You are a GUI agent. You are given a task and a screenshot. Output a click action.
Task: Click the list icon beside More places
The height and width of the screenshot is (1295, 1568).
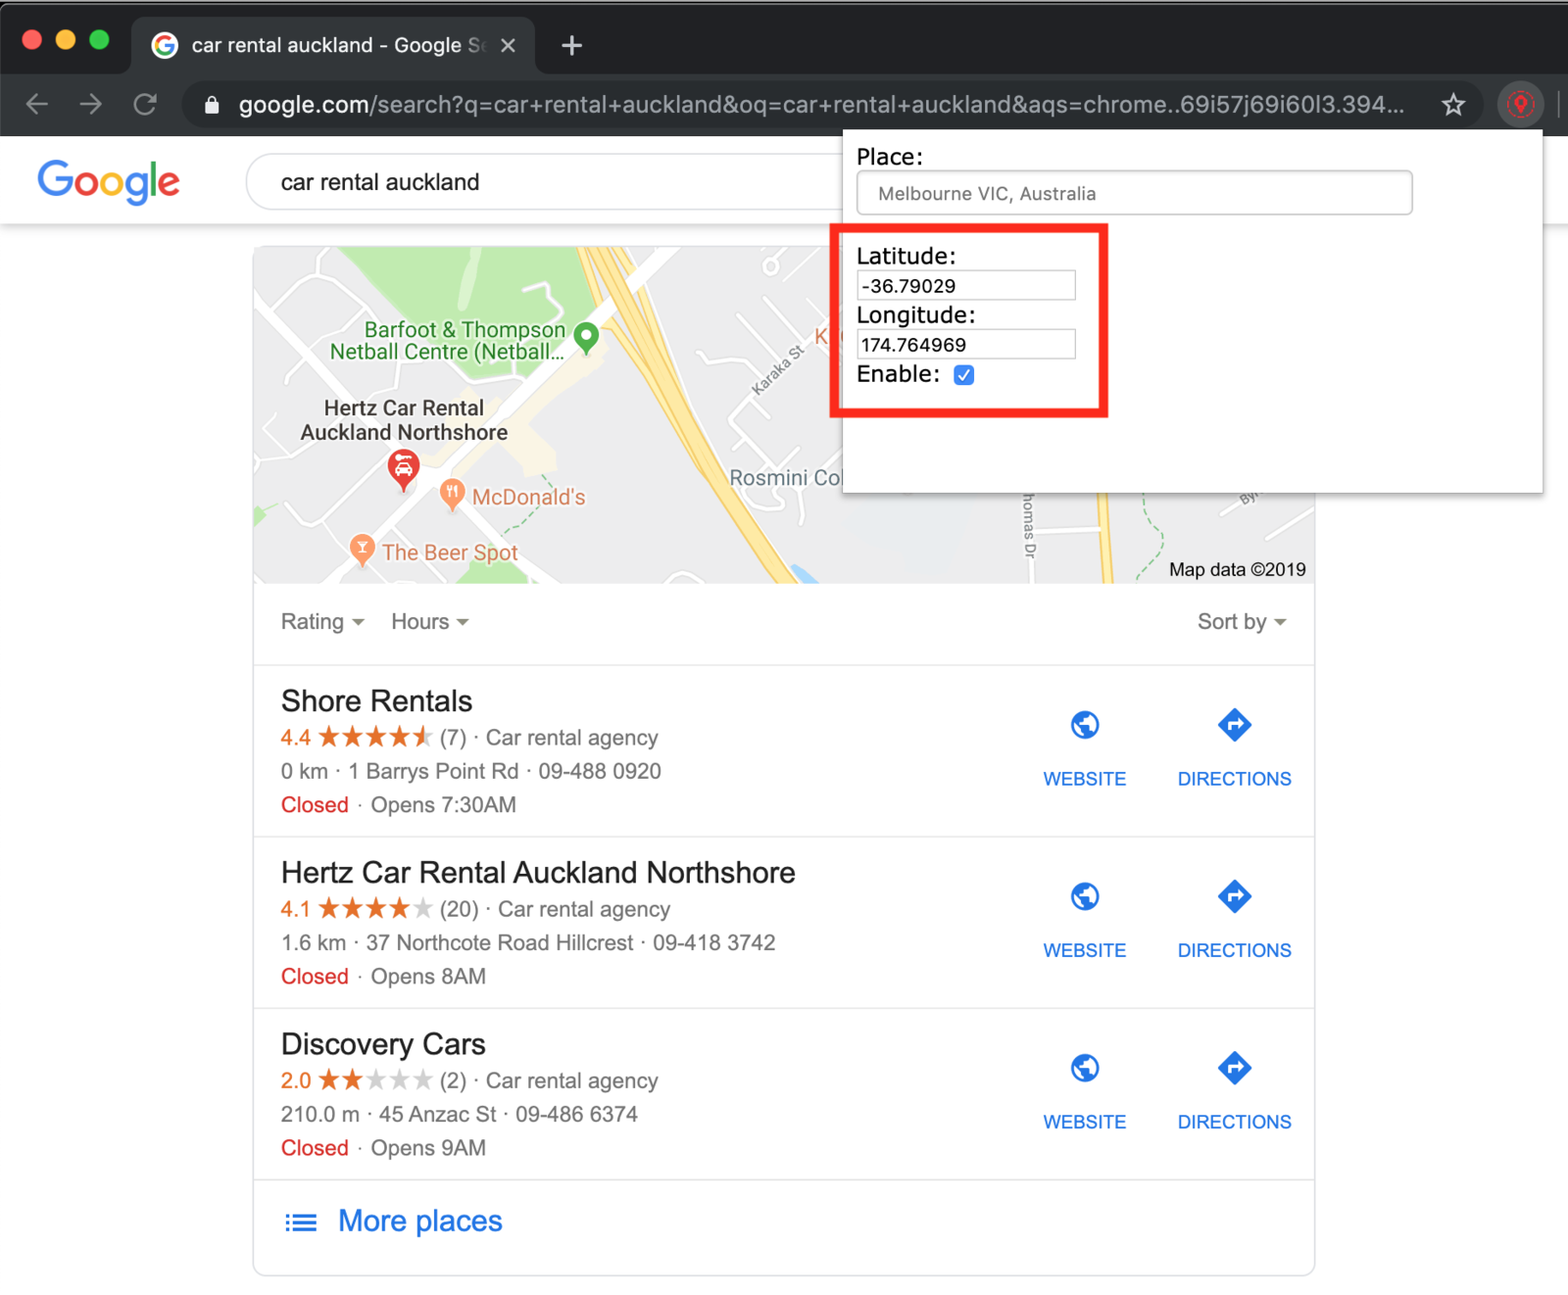pos(301,1223)
